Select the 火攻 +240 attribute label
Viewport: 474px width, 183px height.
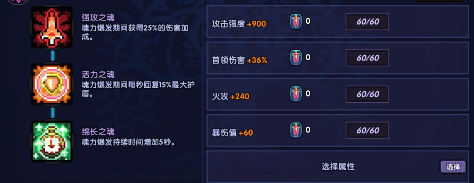coord(230,96)
